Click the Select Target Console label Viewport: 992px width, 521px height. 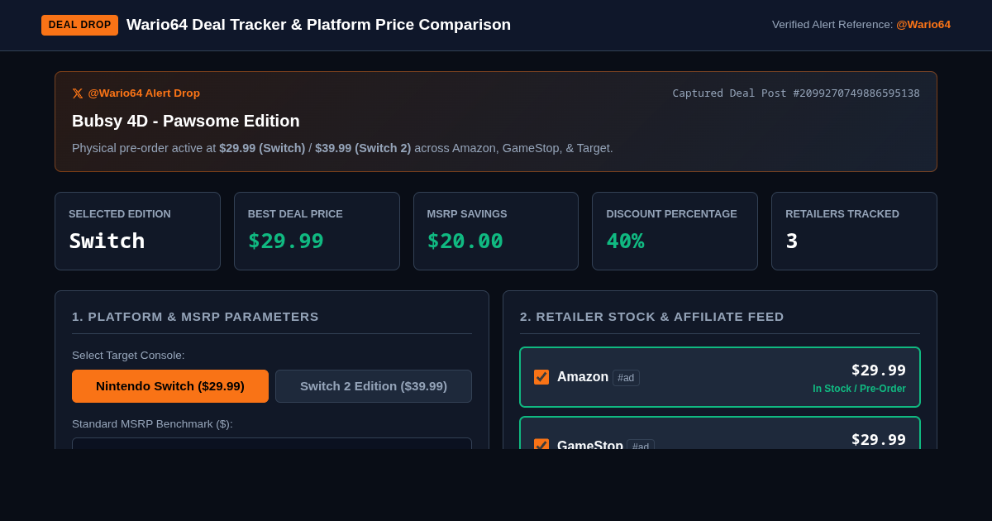click(128, 355)
